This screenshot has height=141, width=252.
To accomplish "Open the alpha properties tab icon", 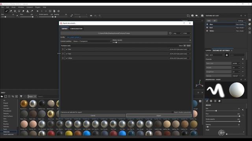I will pos(211,101).
